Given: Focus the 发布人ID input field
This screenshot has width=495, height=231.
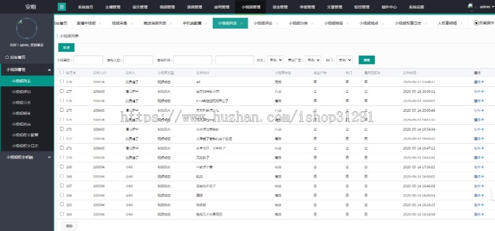Looking at the screenshot, I should (138, 60).
